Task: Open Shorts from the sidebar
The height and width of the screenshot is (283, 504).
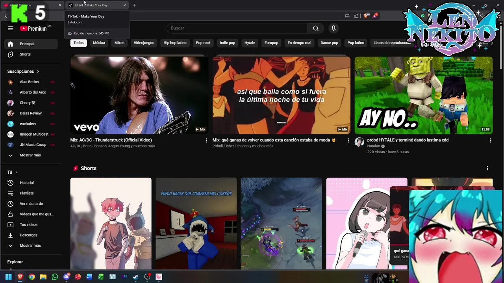Action: pos(31,54)
